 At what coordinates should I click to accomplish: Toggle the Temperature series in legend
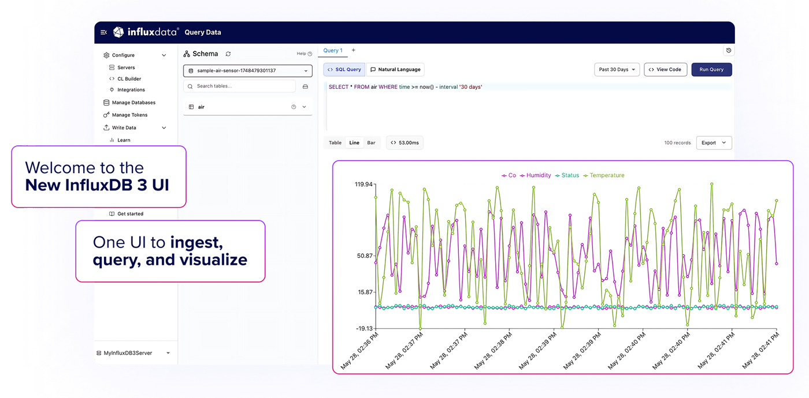click(603, 175)
